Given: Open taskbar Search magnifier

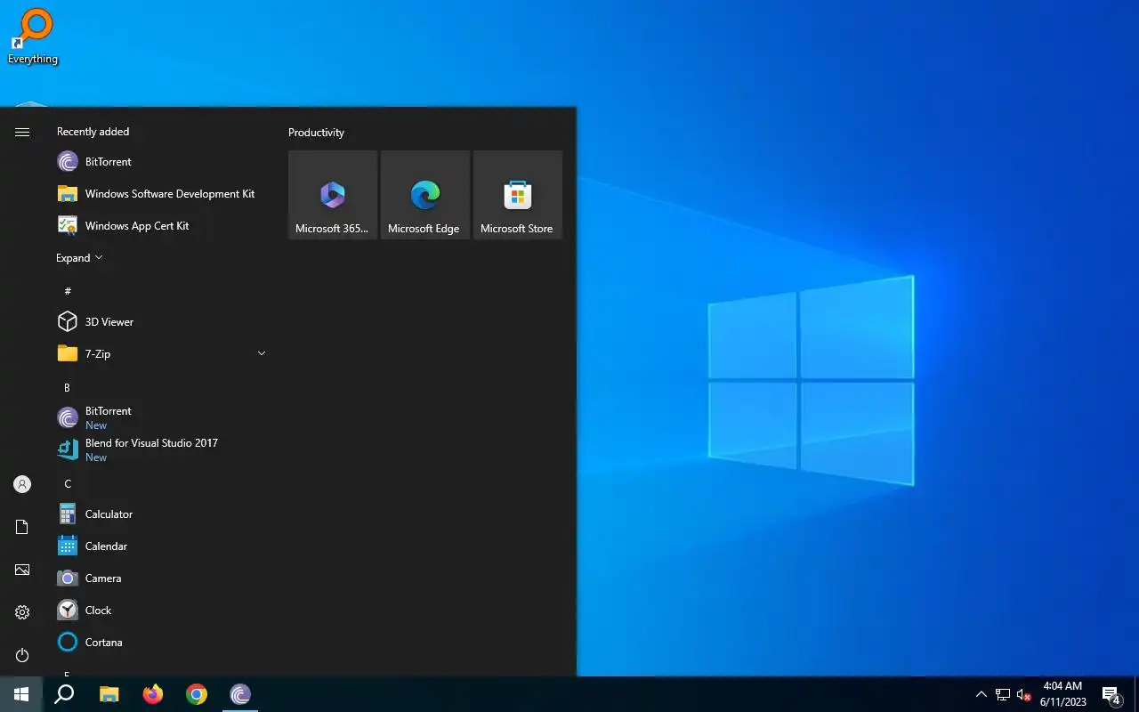Looking at the screenshot, I should tap(64, 694).
